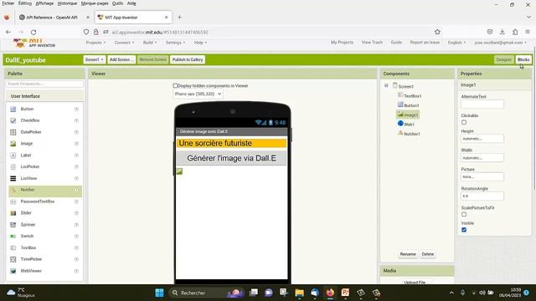Image resolution: width=536 pixels, height=301 pixels.
Task: Open the Screen1 dropdown
Action: pyautogui.click(x=95, y=59)
